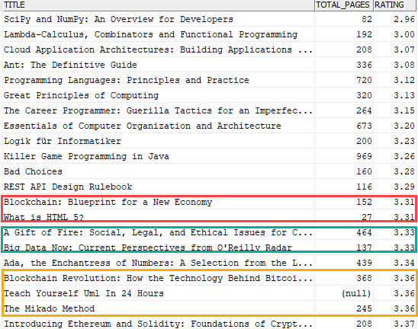This screenshot has width=418, height=329.
Task: Click Logik für Informatiker title
Action: tap(63, 141)
